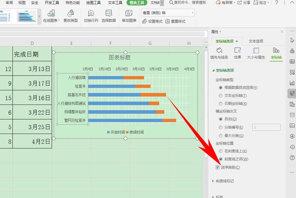Click the 分享 share button

click(244, 3)
